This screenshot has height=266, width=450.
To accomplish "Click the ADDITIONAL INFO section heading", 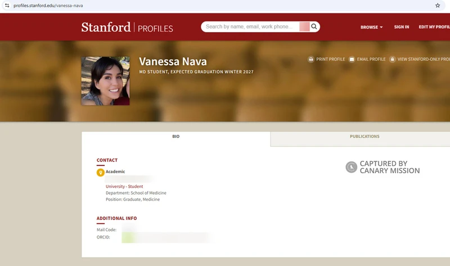I will (x=116, y=218).
